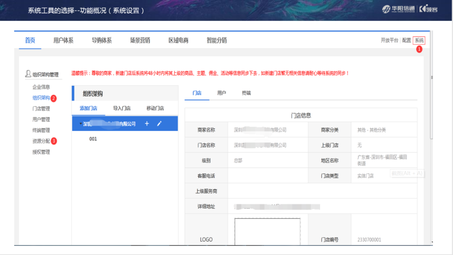Switch to the 导入门店 tab
Screen dimensions: 453x255
pyautogui.click(x=122, y=108)
